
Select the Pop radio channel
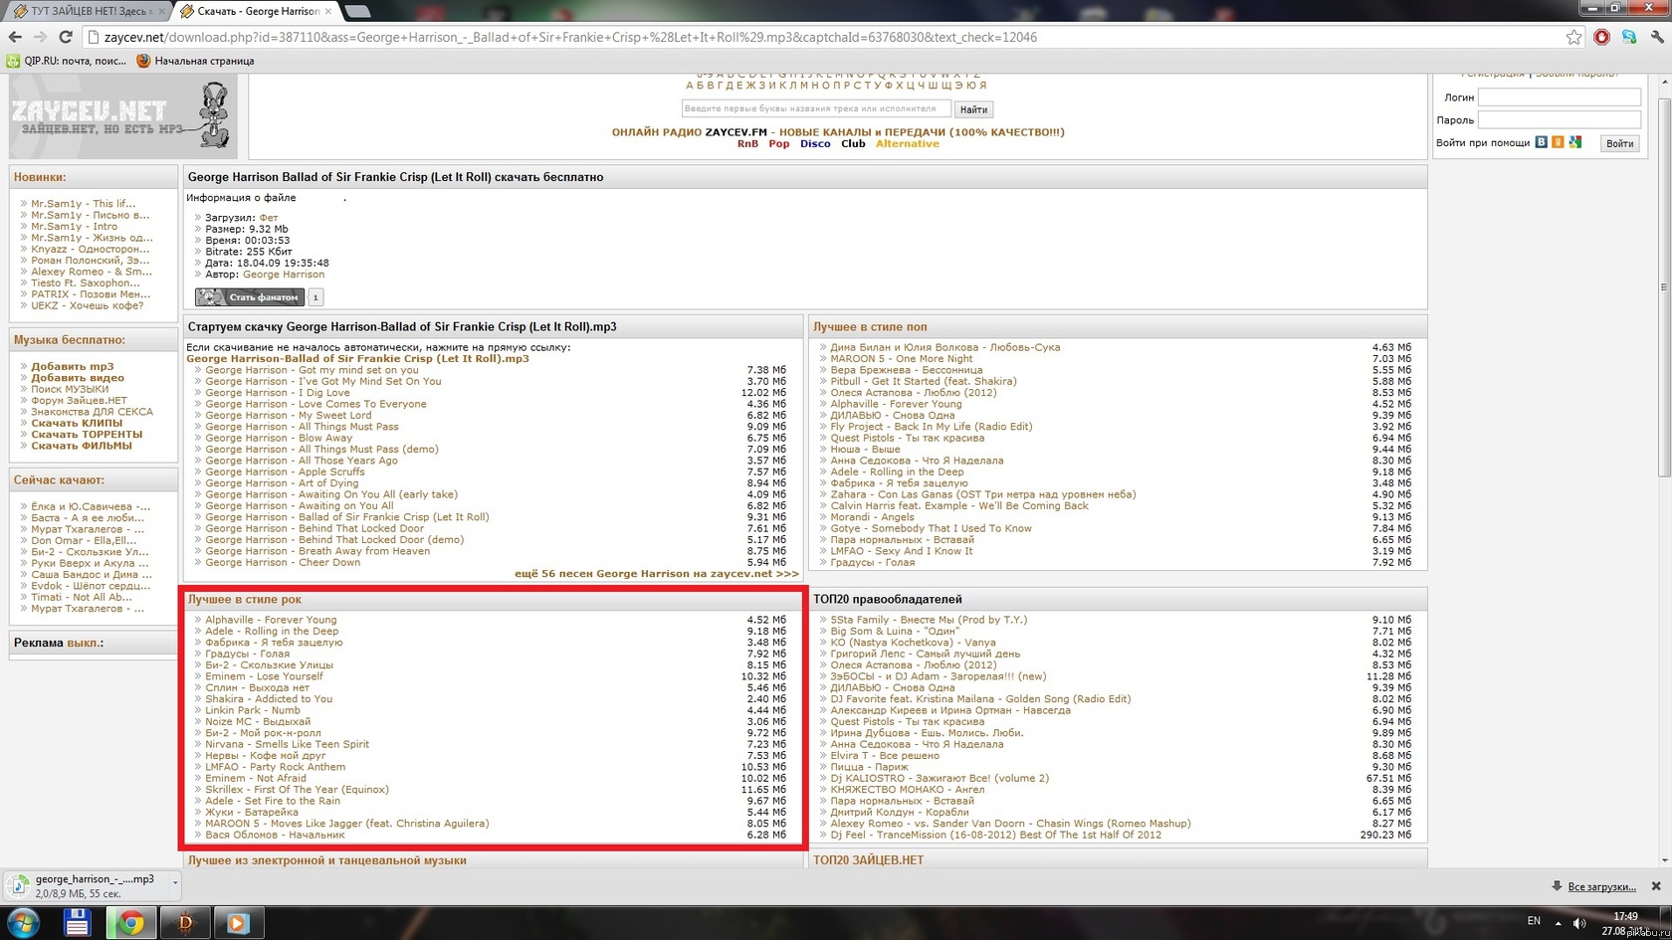(x=779, y=144)
